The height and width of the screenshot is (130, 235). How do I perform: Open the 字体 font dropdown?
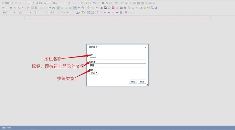click(x=40, y=13)
